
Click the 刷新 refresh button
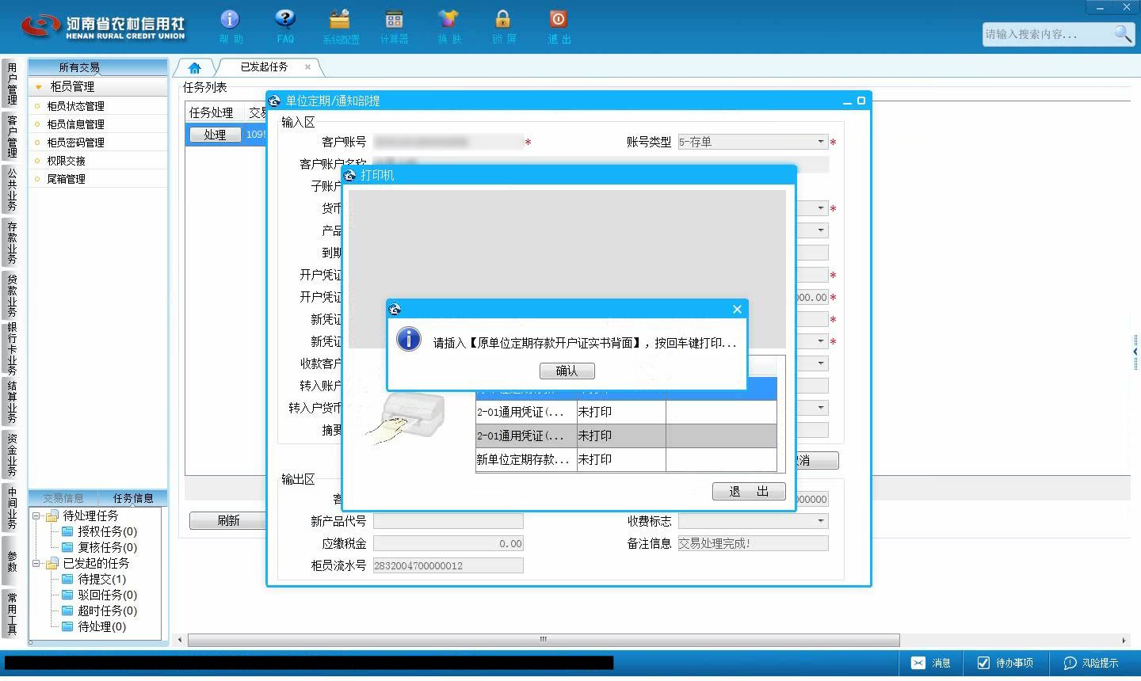coord(228,520)
